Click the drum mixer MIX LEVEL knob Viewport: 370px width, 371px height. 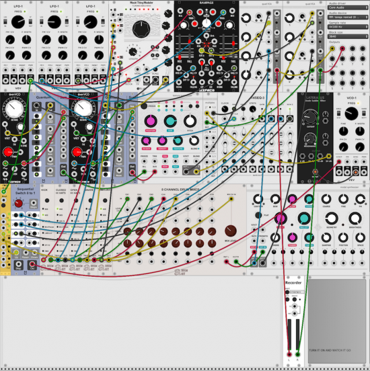point(231,231)
